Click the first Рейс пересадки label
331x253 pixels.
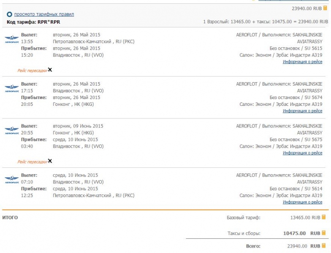point(32,70)
